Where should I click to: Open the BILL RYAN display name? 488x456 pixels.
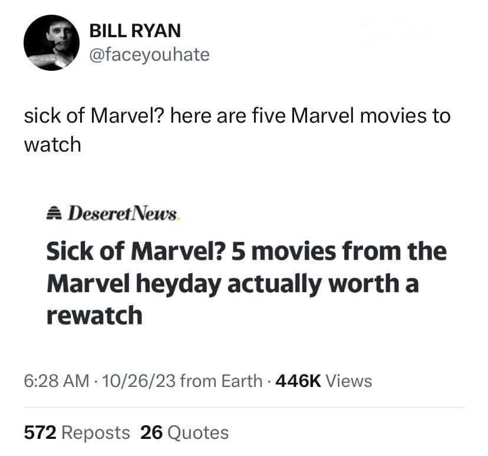135,30
